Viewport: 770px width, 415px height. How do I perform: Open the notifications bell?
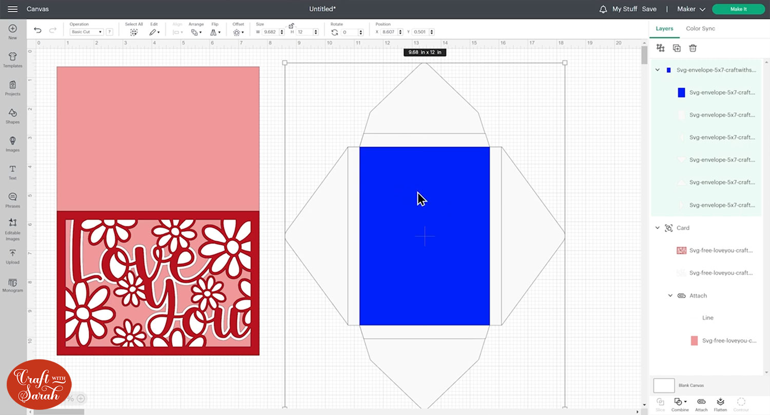[603, 9]
